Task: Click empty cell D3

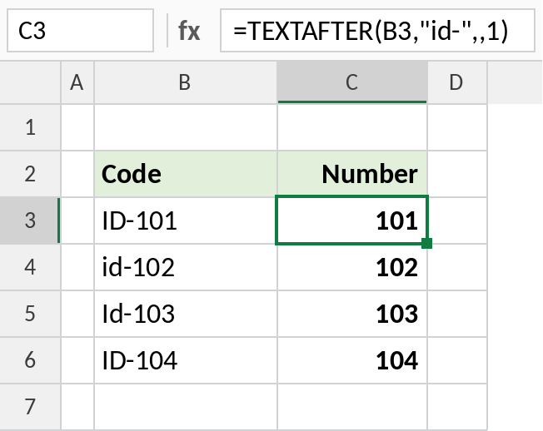Action: coord(457,220)
